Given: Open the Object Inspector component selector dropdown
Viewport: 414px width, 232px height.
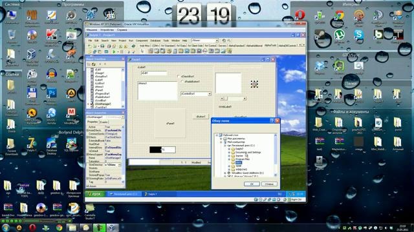Looking at the screenshot, I should click(x=123, y=117).
